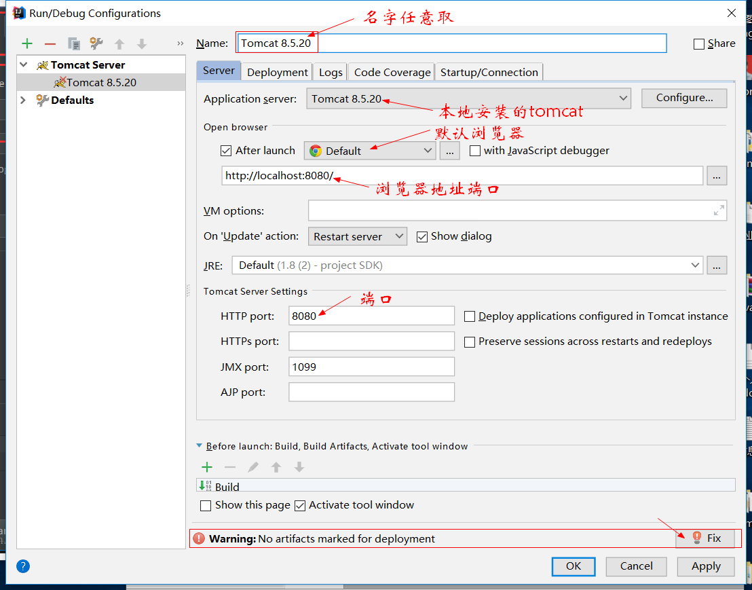Open the Edit Defaults wrench icon
This screenshot has height=590, width=752.
(96, 43)
